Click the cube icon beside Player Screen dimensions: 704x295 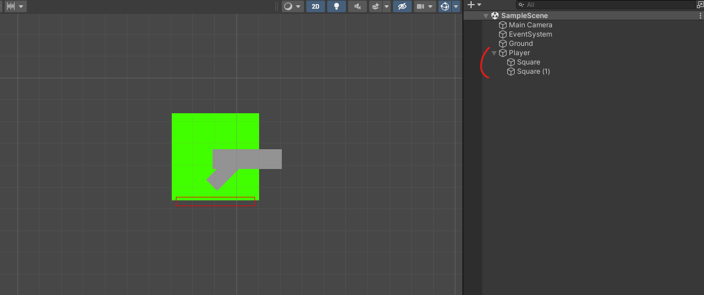pyautogui.click(x=503, y=53)
